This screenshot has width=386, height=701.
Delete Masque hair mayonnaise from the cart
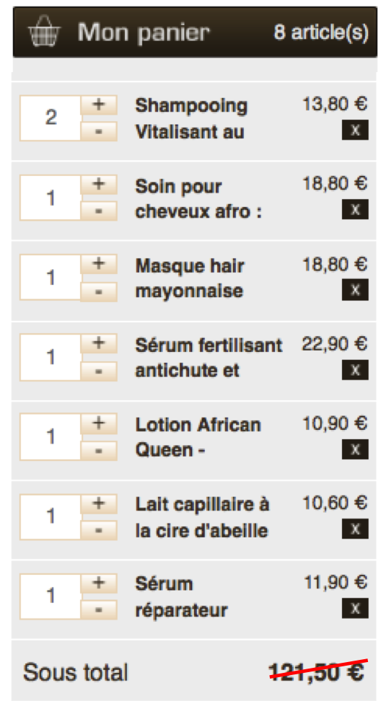(x=355, y=289)
